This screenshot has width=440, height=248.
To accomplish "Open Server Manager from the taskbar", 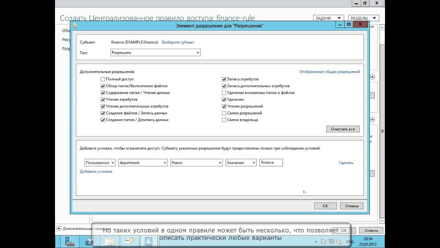I will point(69,241).
